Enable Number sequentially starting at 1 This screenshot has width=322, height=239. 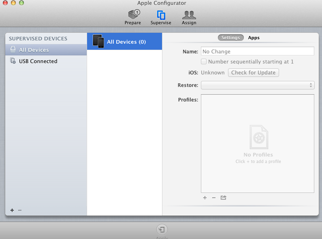point(204,61)
